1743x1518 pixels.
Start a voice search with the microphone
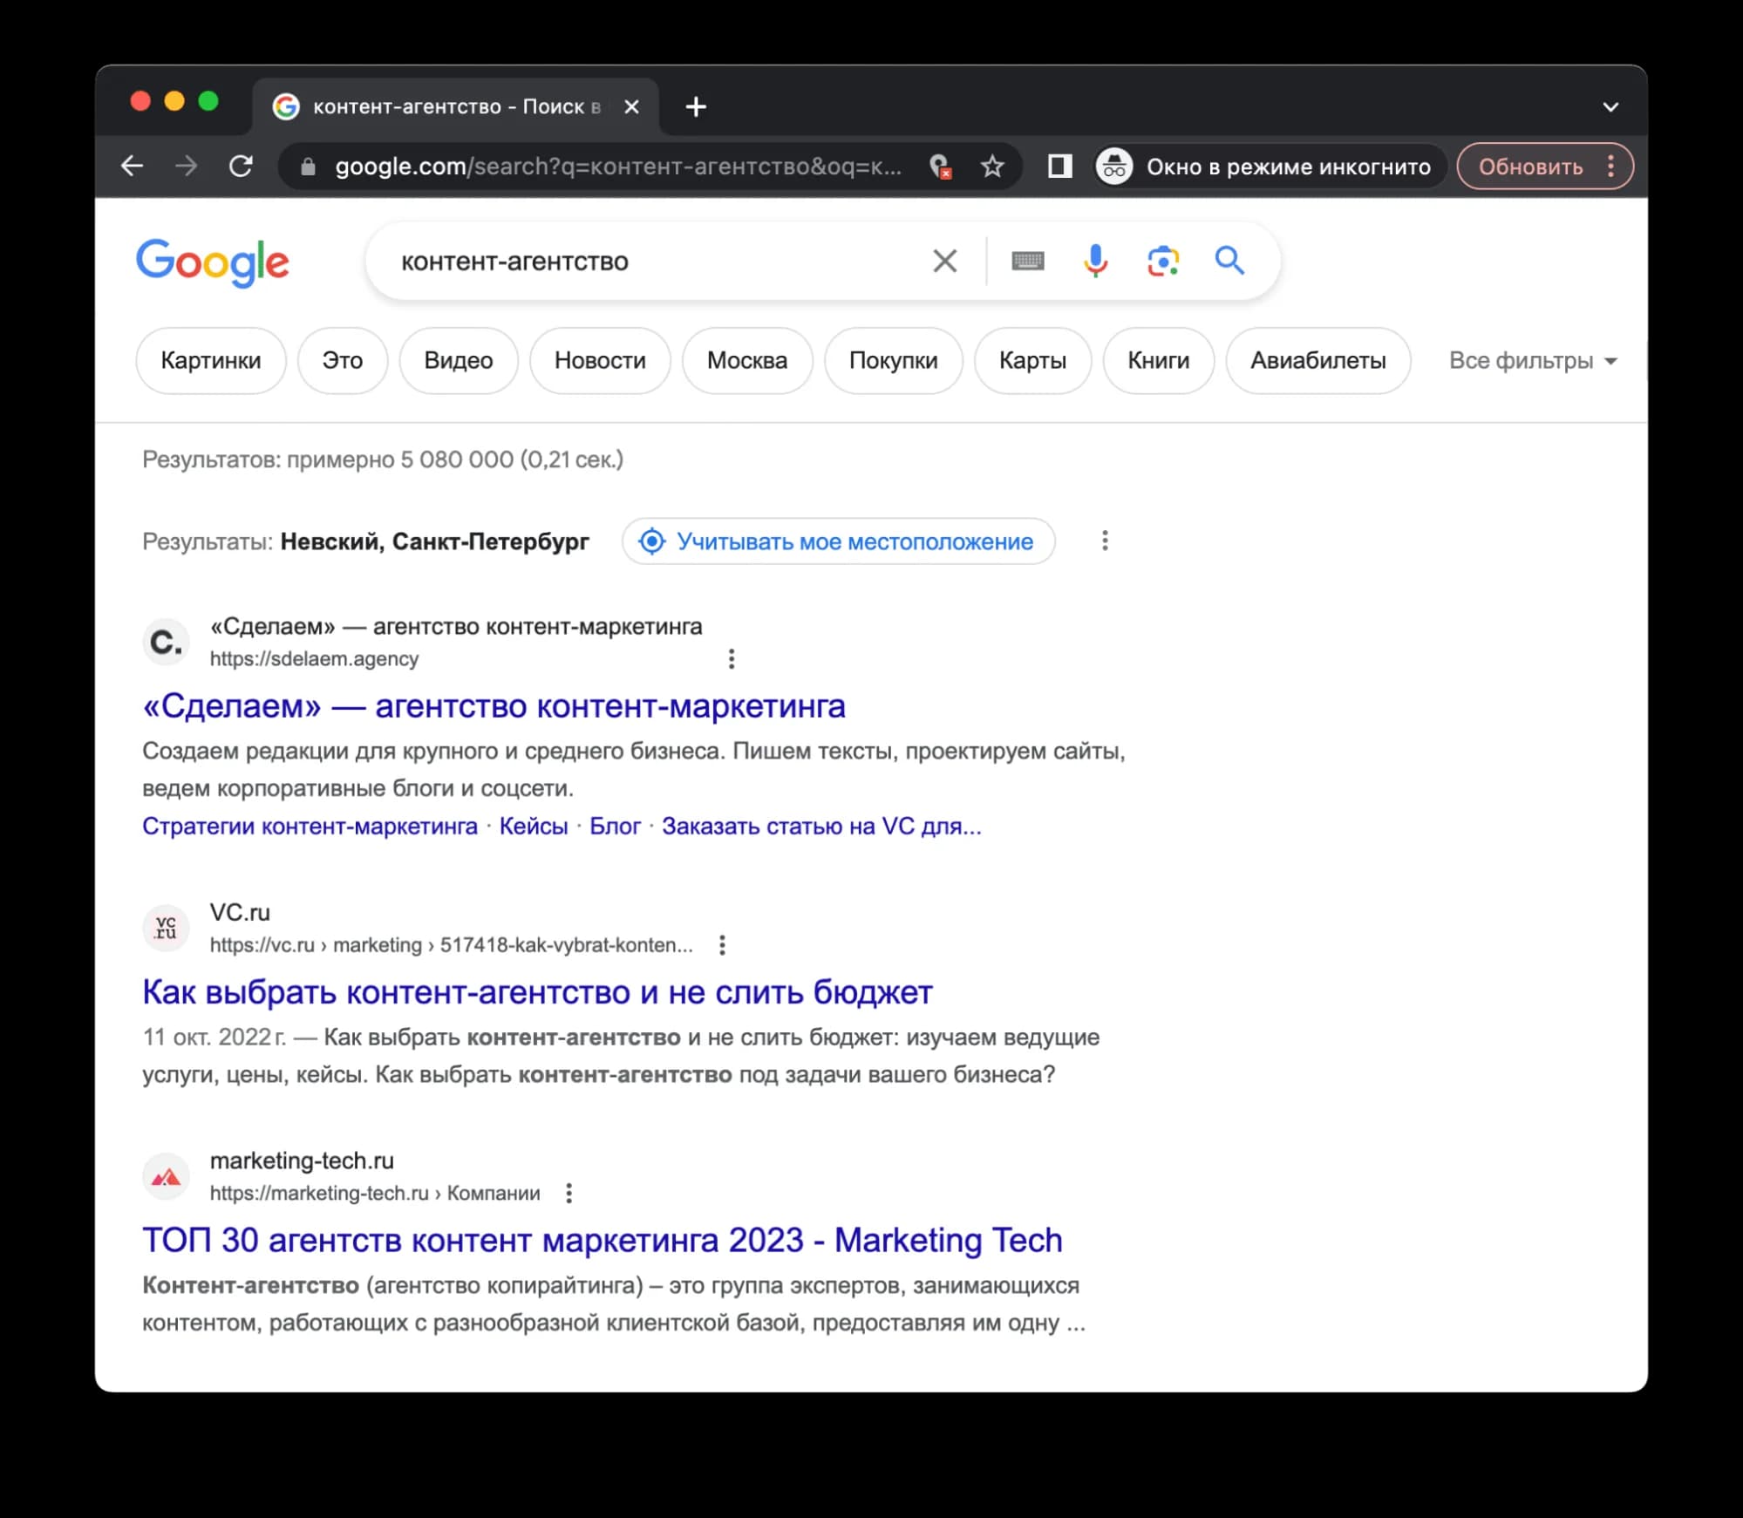[x=1094, y=260]
